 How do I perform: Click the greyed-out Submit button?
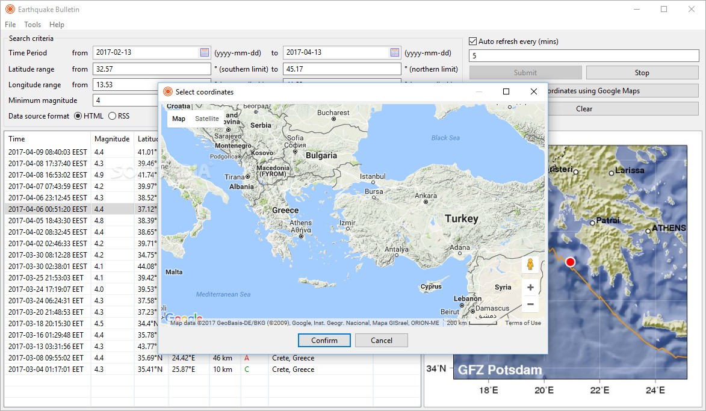point(525,72)
